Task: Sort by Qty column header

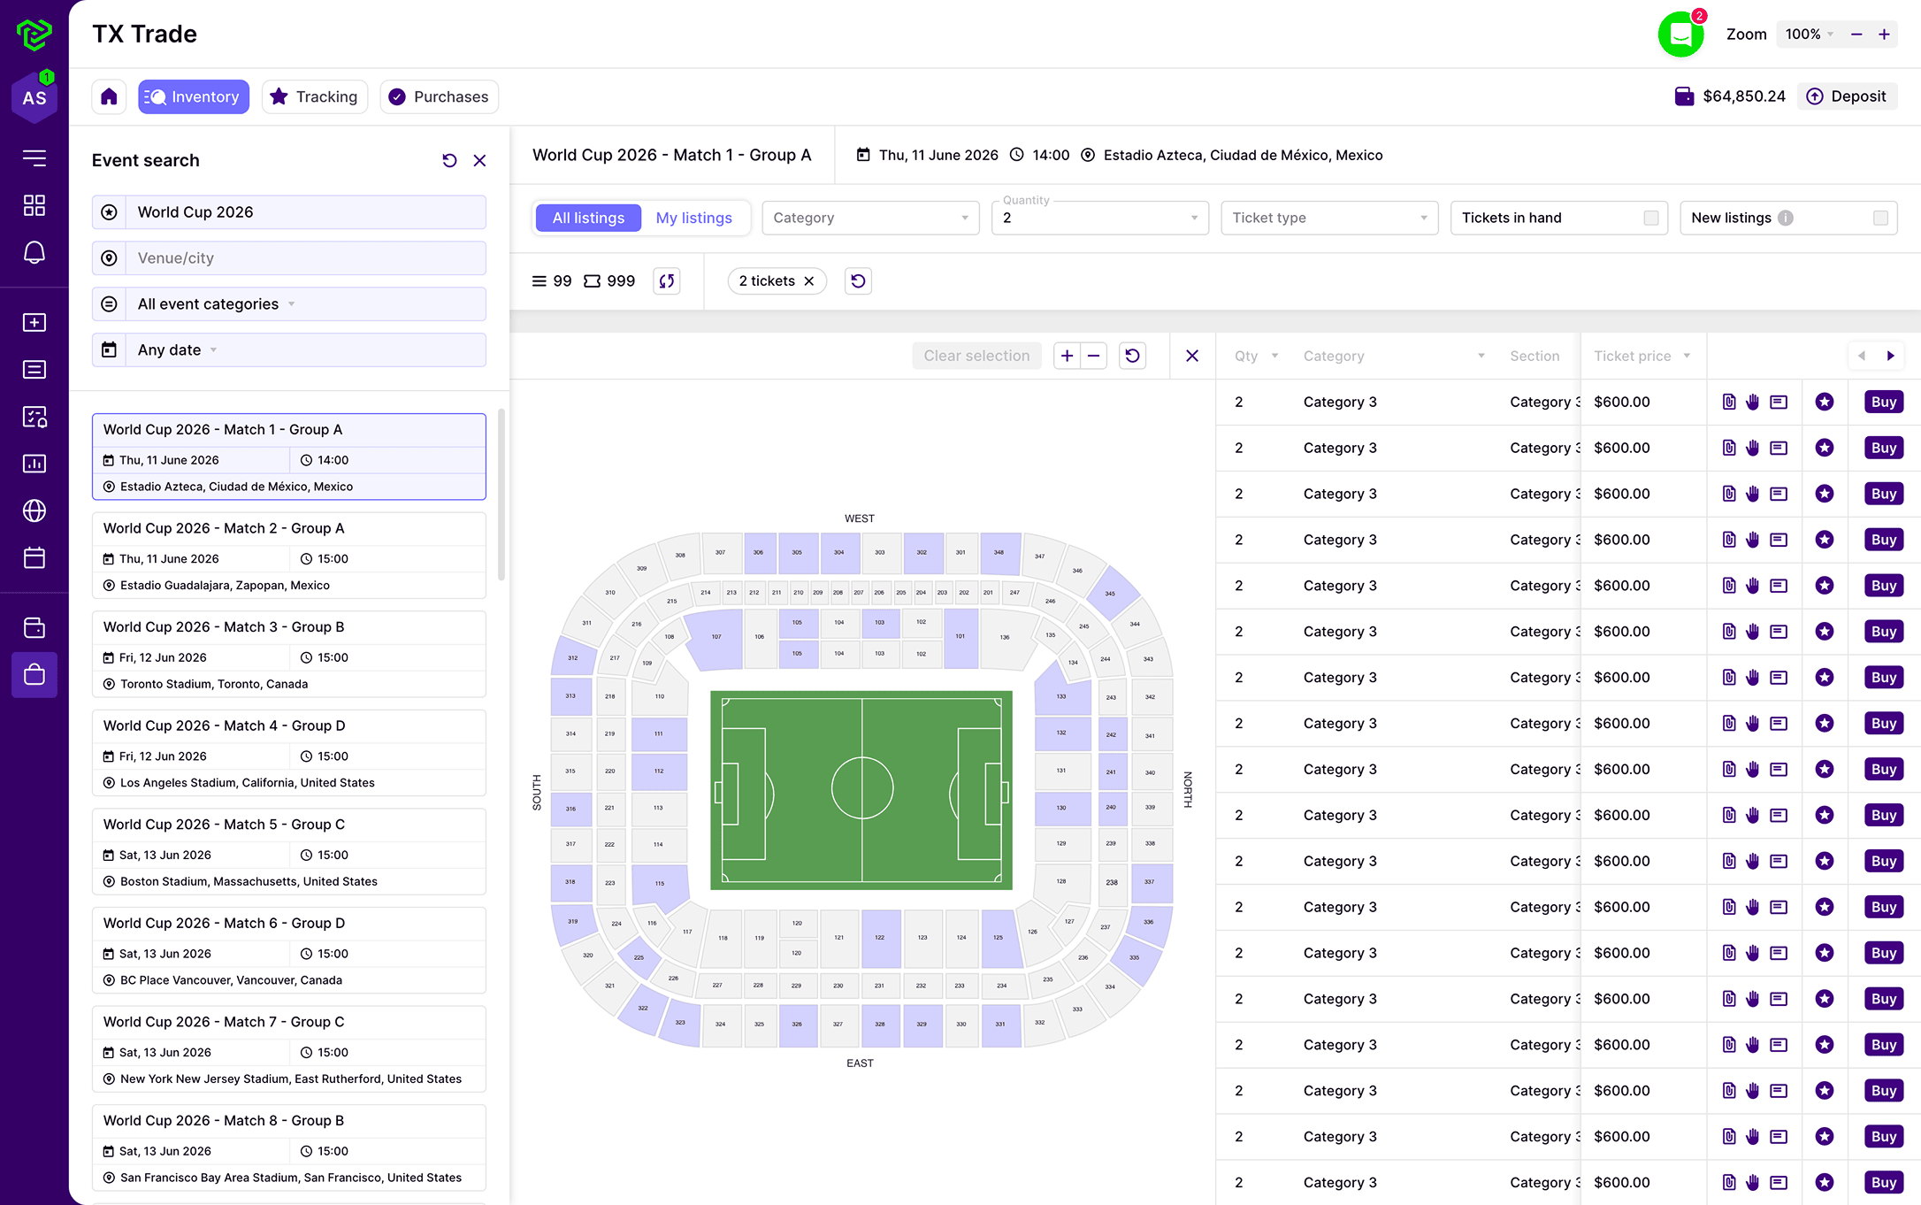Action: (x=1256, y=356)
